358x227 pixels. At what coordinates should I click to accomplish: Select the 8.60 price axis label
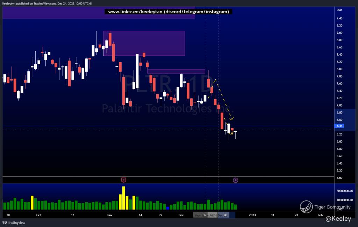tap(339, 47)
